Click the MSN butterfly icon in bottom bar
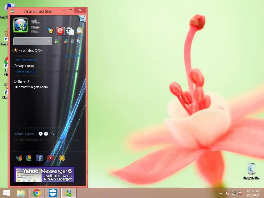Screen dimensions: 264x198 click(19, 158)
